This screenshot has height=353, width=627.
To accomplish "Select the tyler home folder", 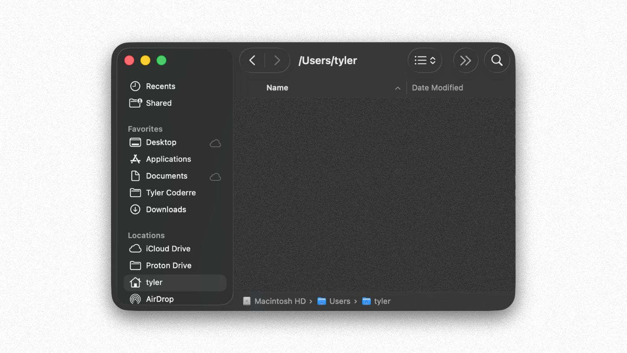I will click(x=154, y=283).
